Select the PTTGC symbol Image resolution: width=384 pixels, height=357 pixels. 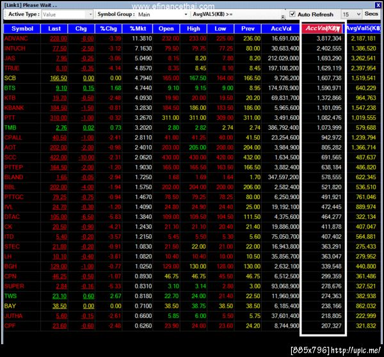click(13, 197)
